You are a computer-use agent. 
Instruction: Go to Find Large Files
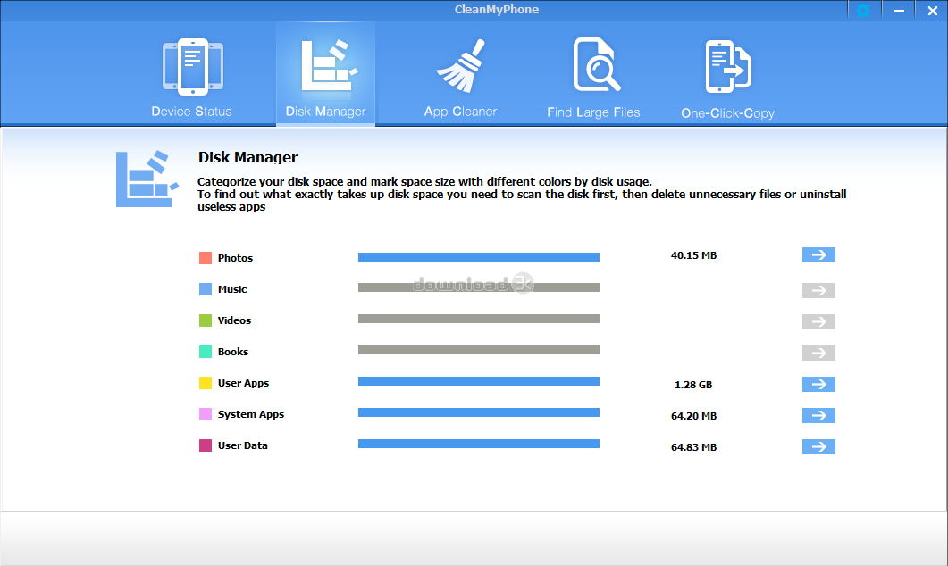coord(593,78)
